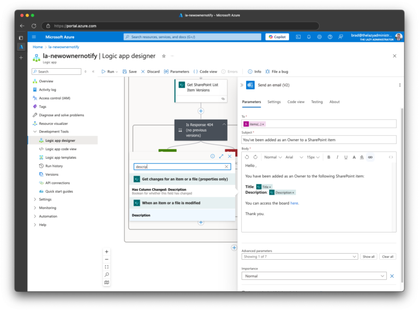Favorite the logic app with star icon

pyautogui.click(x=164, y=56)
